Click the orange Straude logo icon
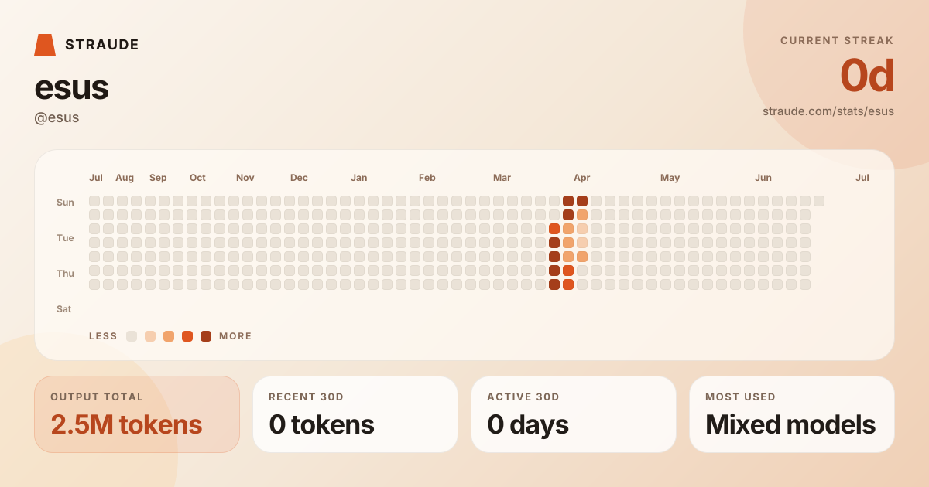The height and width of the screenshot is (487, 929). point(45,45)
